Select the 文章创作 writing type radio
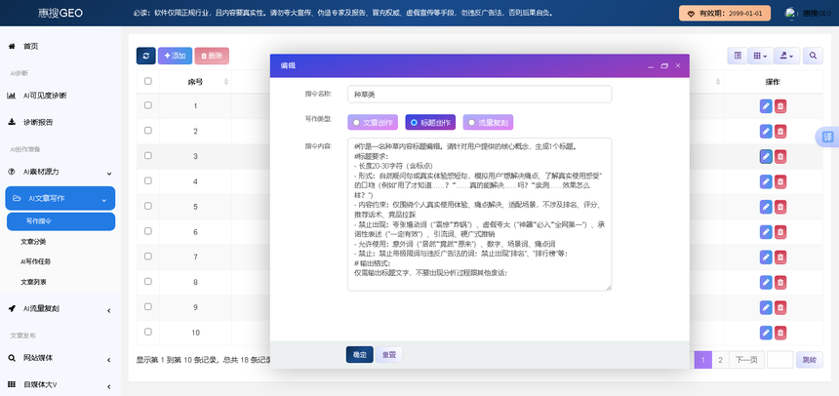 coord(373,122)
